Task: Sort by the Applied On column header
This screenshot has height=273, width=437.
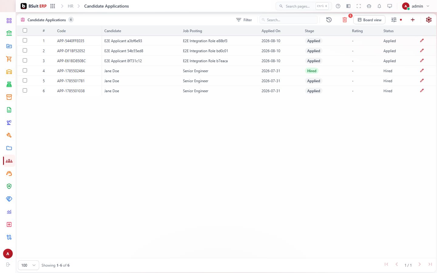Action: [x=271, y=31]
